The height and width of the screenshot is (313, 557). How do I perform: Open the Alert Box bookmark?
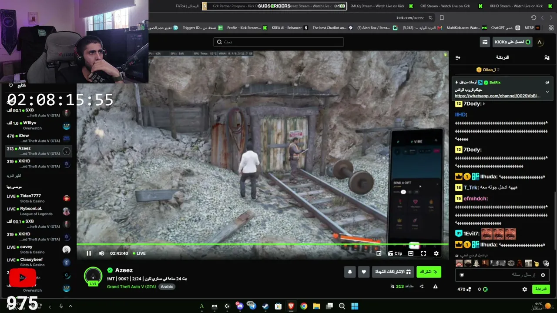point(377,28)
